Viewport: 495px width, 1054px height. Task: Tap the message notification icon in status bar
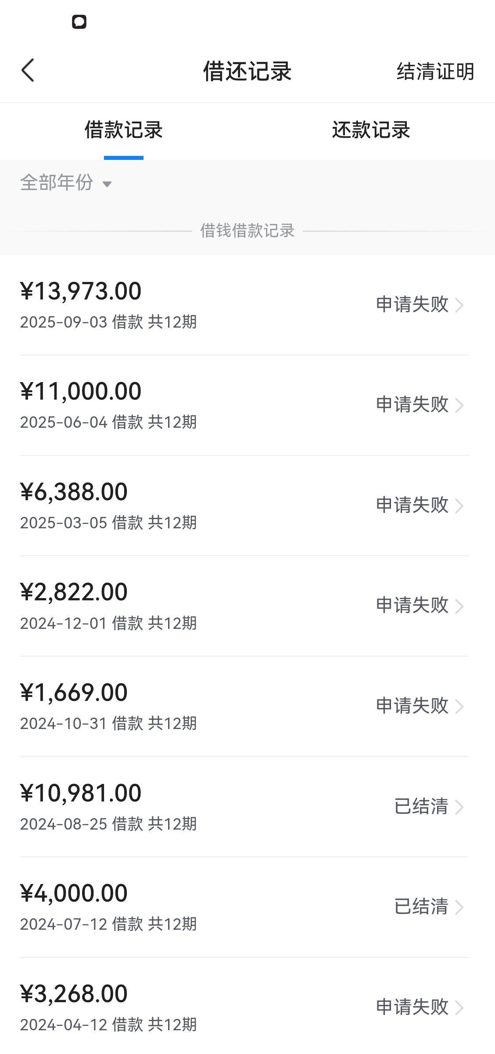pyautogui.click(x=79, y=22)
